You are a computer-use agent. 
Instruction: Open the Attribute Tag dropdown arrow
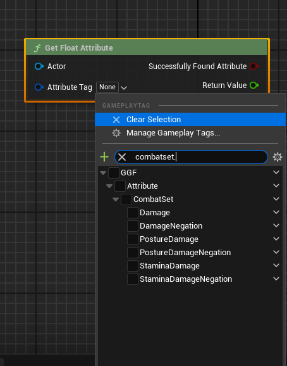coord(124,88)
